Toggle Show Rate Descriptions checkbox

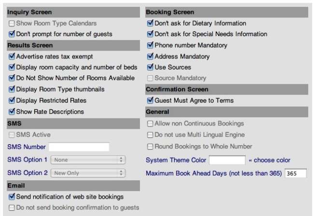pos(12,111)
